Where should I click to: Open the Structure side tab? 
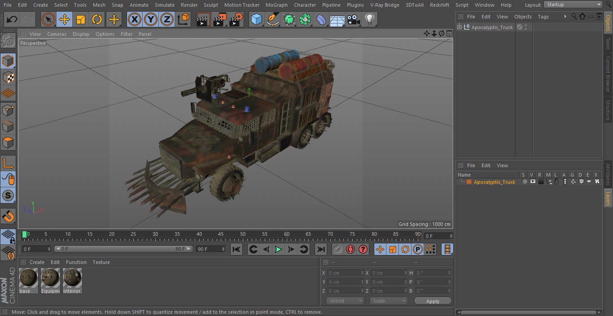click(x=608, y=110)
